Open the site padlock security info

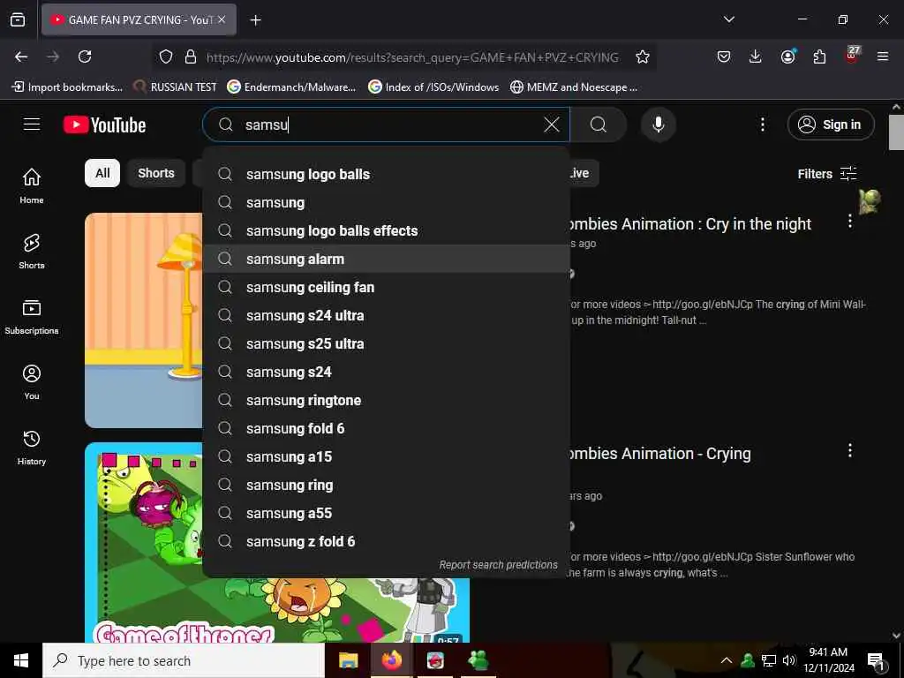click(191, 56)
